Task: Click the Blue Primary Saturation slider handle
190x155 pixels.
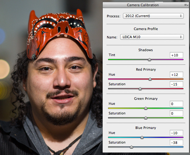Action: 131,147
